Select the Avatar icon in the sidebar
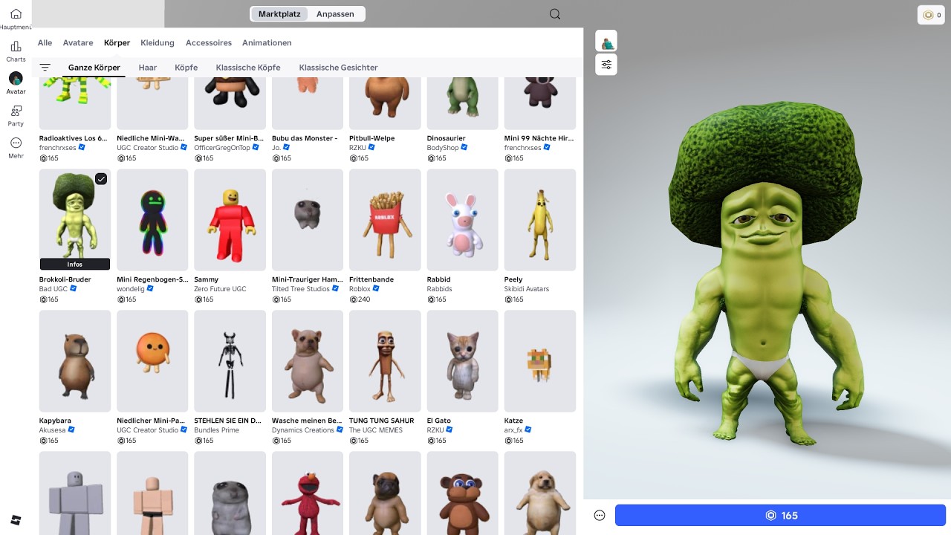 tap(16, 78)
